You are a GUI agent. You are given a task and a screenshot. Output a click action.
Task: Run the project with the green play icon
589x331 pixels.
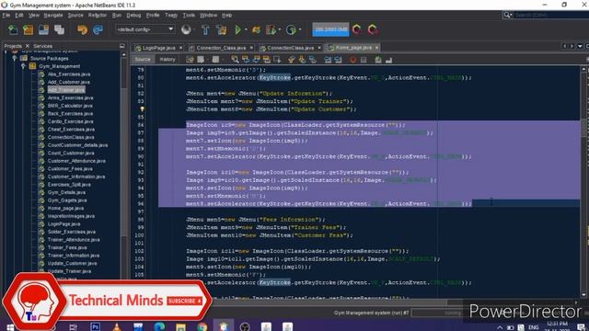pyautogui.click(x=237, y=29)
